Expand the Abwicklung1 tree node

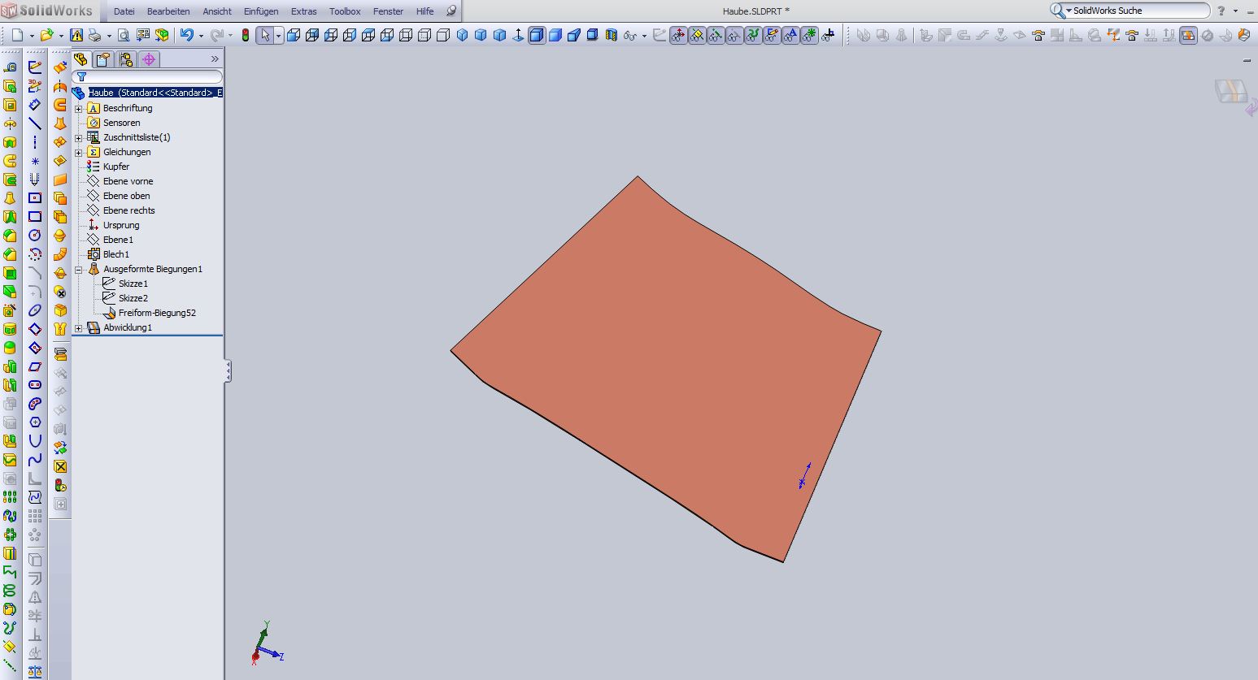tap(78, 328)
